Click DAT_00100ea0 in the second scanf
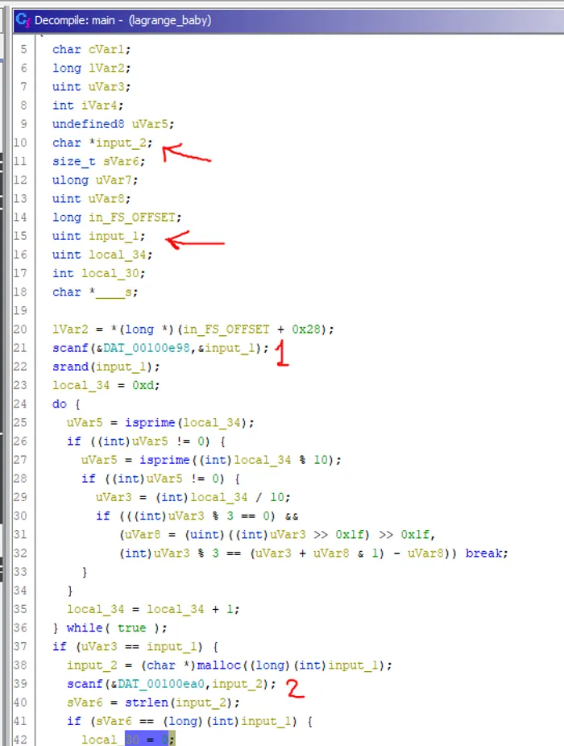564x746 pixels. 161,684
